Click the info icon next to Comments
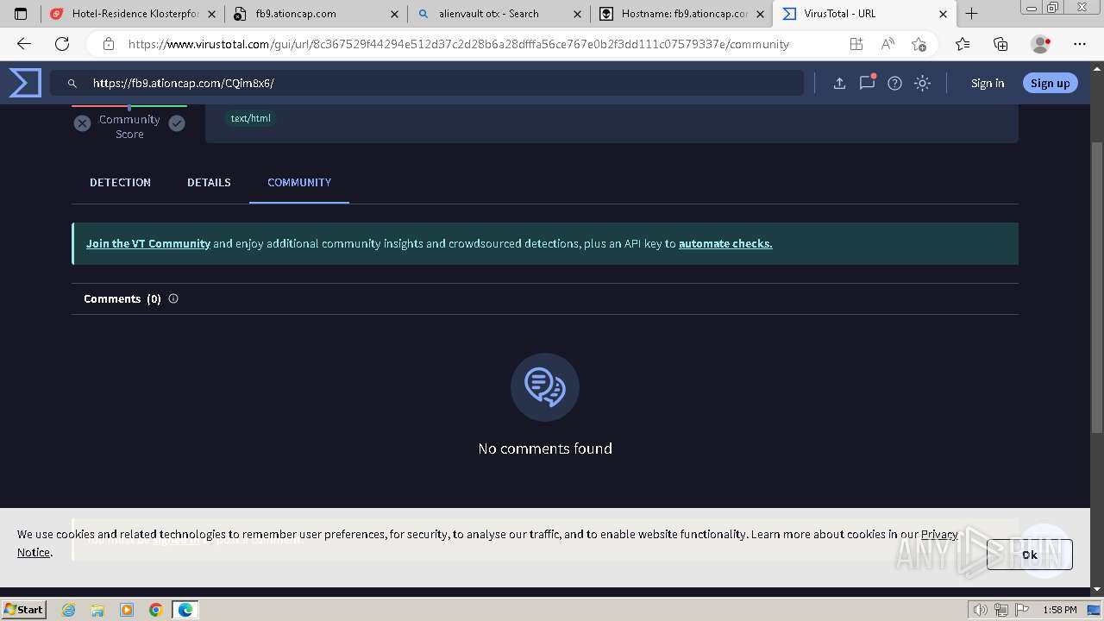 coord(173,298)
